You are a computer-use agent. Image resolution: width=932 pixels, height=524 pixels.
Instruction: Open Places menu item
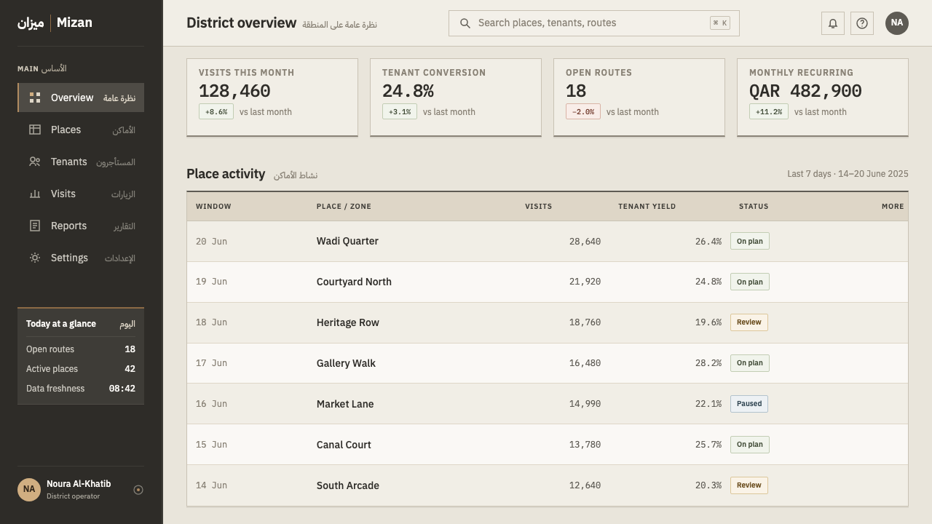(81, 130)
